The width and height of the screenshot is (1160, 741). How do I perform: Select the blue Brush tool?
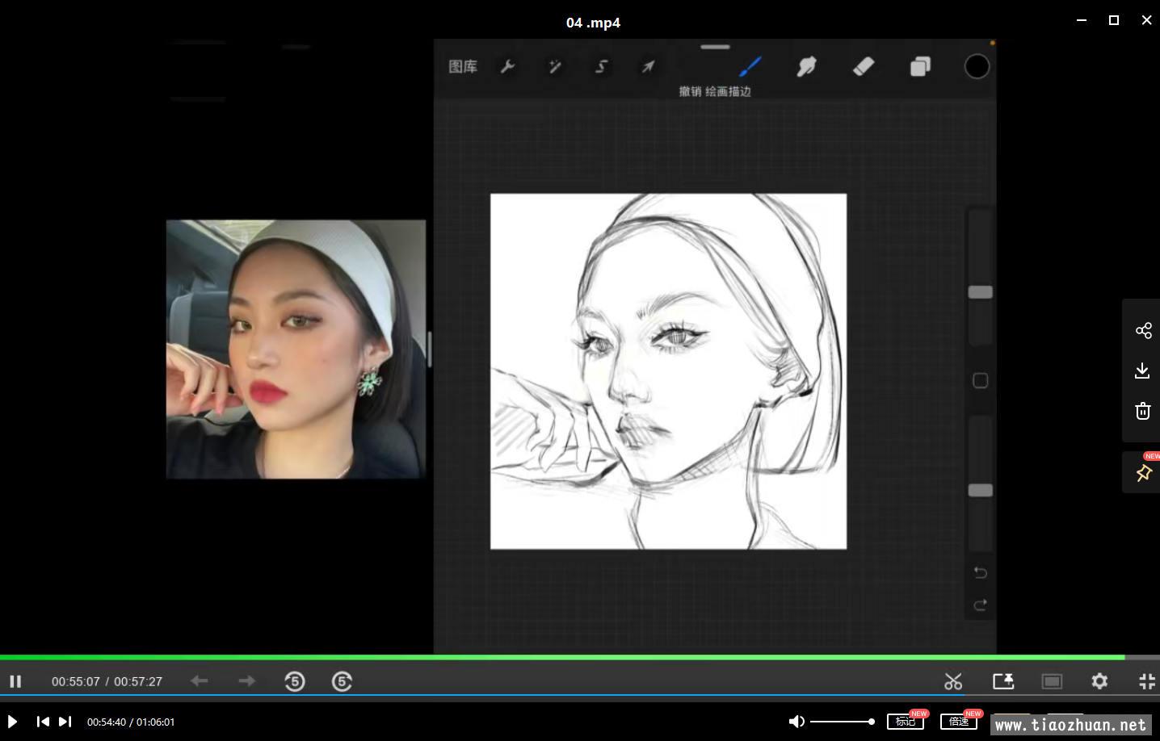coord(750,66)
